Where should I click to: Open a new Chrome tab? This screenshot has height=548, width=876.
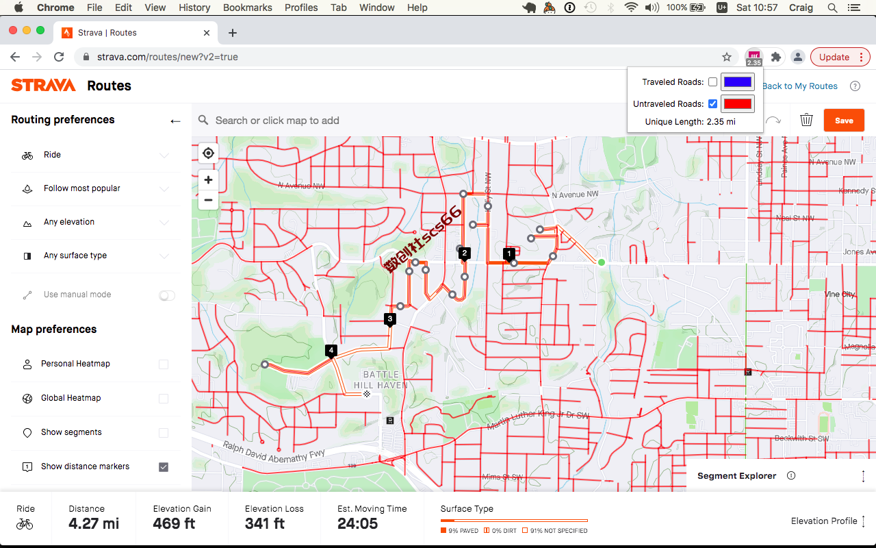pos(233,33)
